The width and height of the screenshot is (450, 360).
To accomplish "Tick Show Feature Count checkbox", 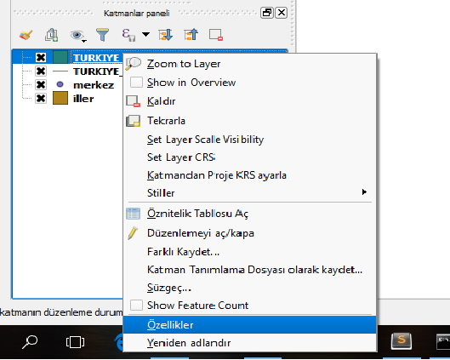I will coord(136,306).
